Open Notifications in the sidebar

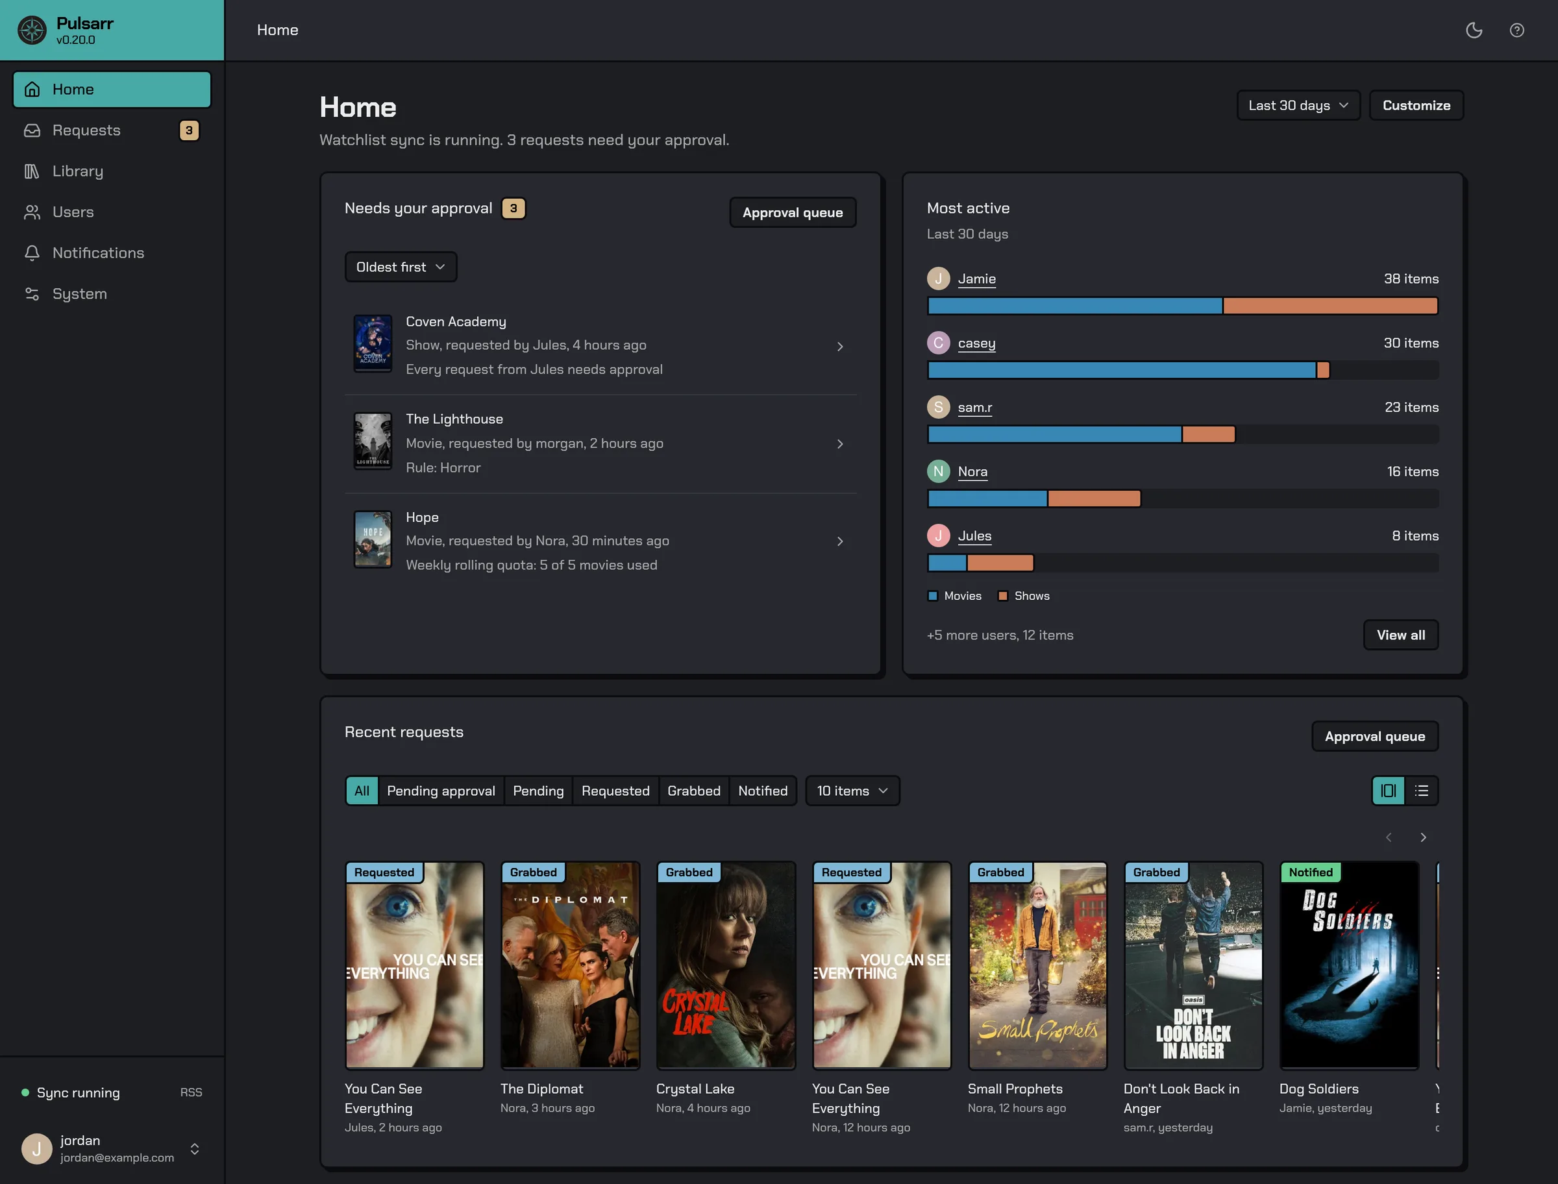click(x=112, y=253)
